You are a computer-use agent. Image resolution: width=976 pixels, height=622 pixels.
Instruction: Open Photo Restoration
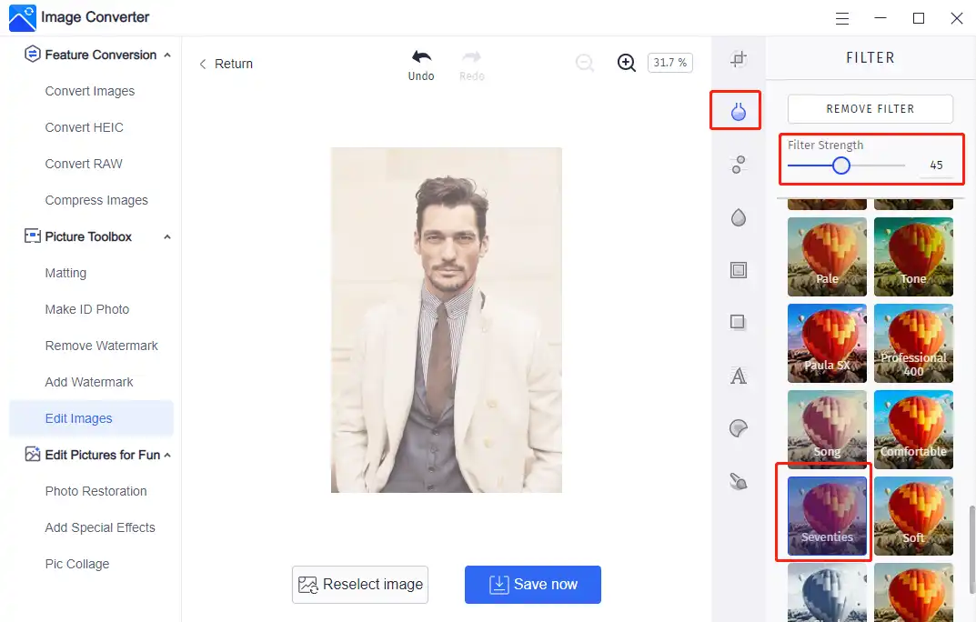(96, 491)
